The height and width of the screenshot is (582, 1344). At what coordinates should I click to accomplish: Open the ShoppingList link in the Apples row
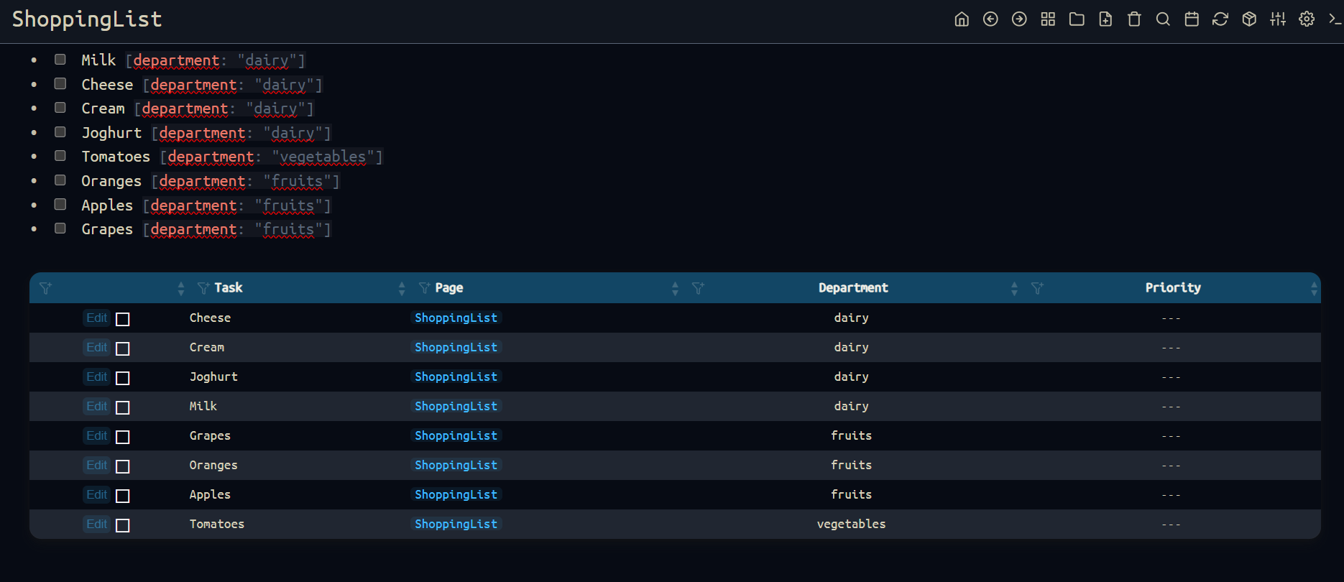(456, 495)
